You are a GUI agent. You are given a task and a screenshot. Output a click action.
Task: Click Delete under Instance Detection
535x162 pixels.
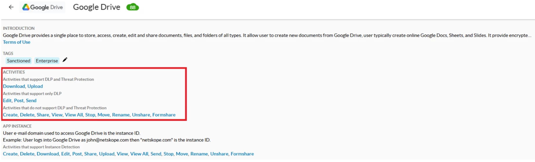click(x=27, y=154)
